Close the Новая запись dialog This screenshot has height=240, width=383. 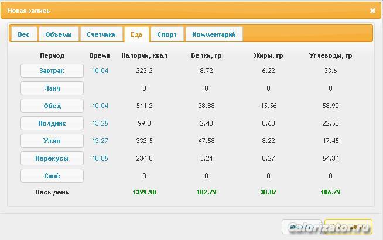[x=373, y=11]
